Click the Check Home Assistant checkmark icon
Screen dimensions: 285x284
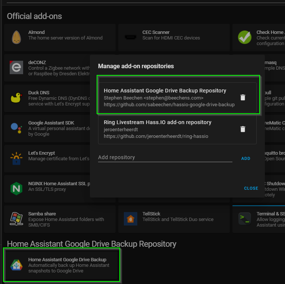click(245, 37)
